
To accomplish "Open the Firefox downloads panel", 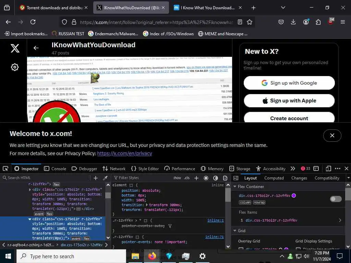I will (x=293, y=22).
